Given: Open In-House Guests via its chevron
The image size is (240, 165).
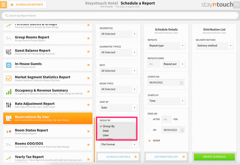Looking at the screenshot, I should point(88,65).
